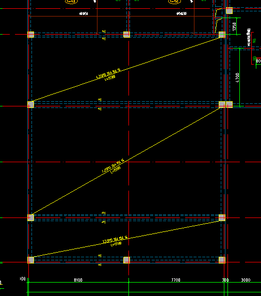The height and width of the screenshot is (296, 261).
Task: Pick the 1350 vertical dimension text
Action: coord(234,27)
